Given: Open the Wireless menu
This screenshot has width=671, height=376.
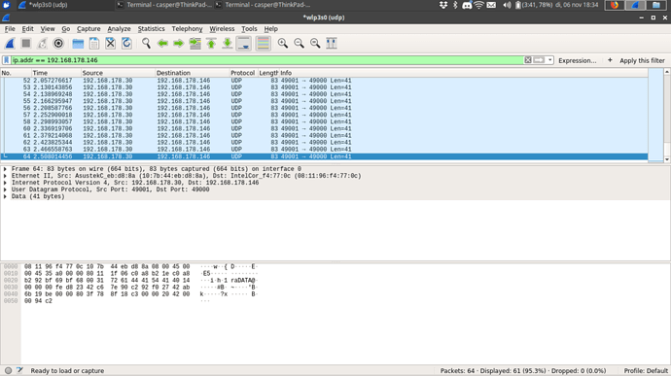Looking at the screenshot, I should pyautogui.click(x=222, y=28).
